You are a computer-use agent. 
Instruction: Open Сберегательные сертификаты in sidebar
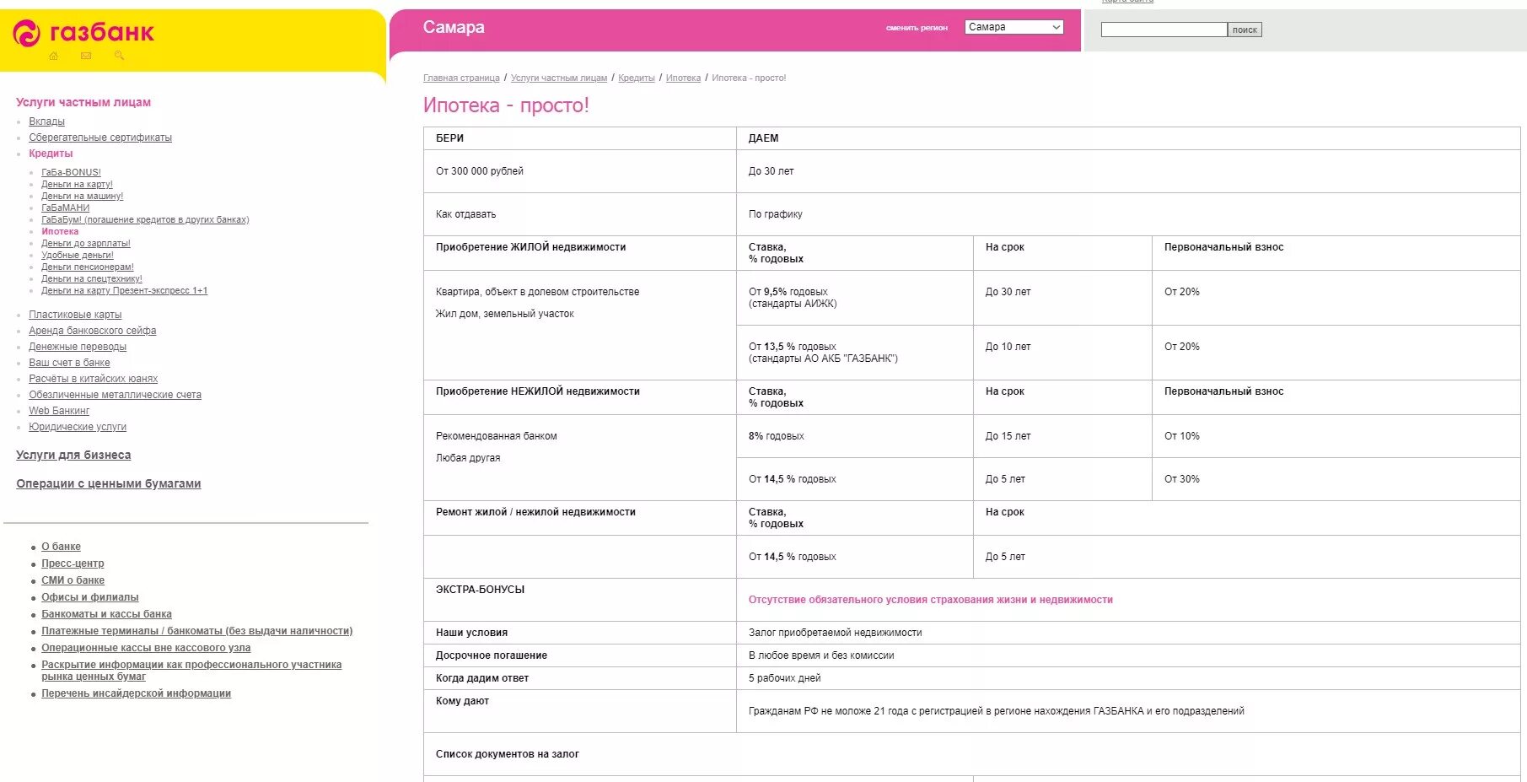[x=100, y=138]
